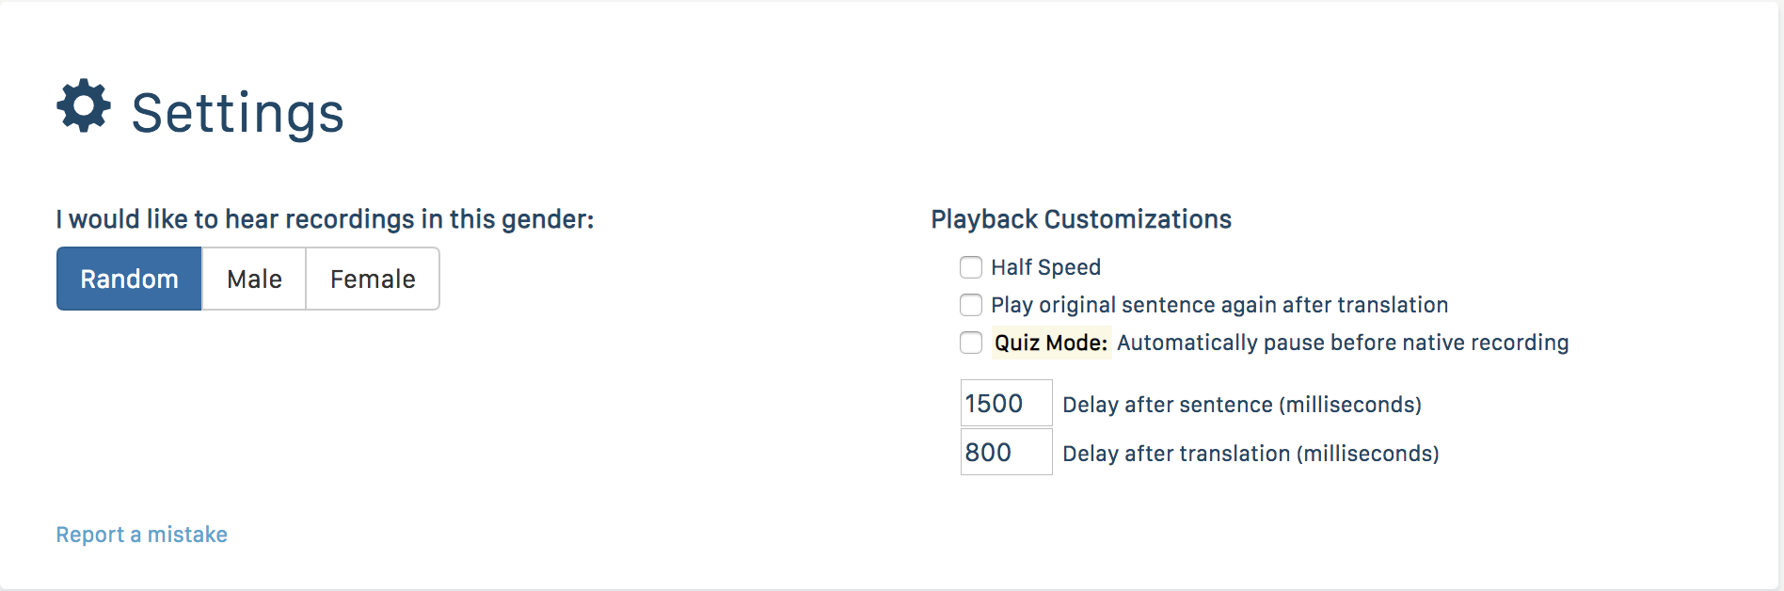Click the Half Speed label text
Screen dimensions: 1784x591
click(1045, 267)
